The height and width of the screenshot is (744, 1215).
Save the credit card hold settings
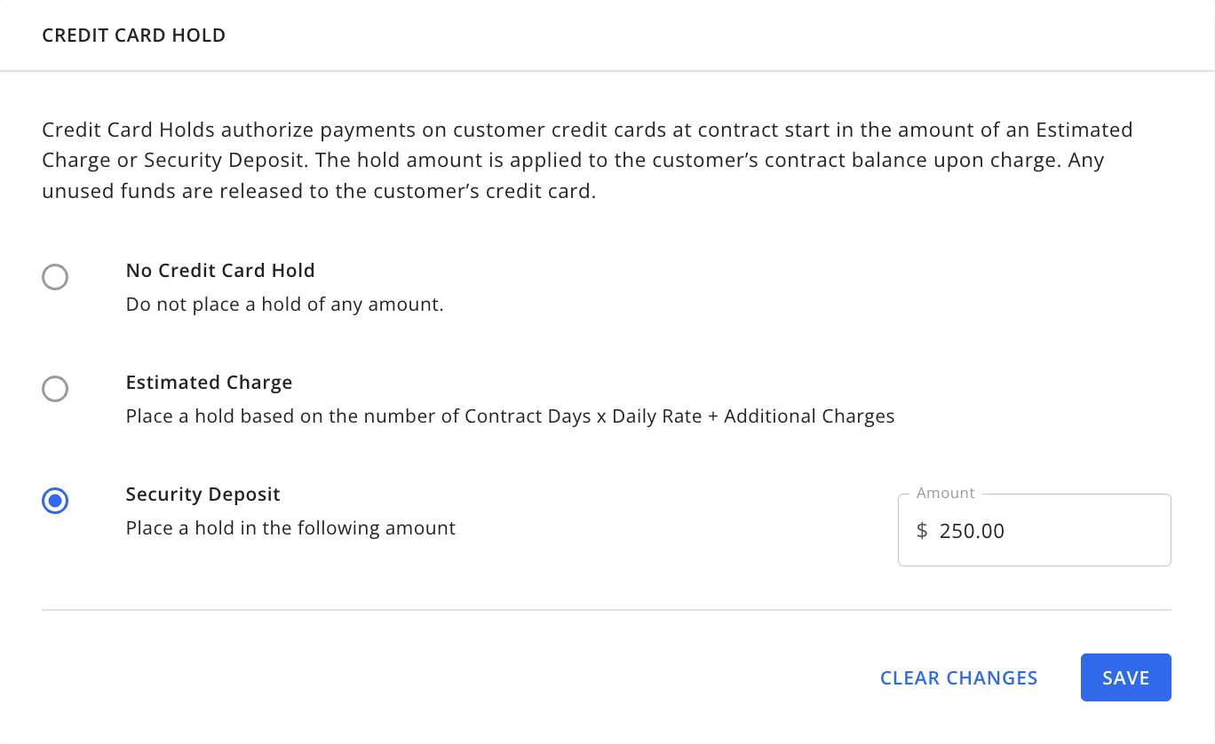[x=1125, y=677]
